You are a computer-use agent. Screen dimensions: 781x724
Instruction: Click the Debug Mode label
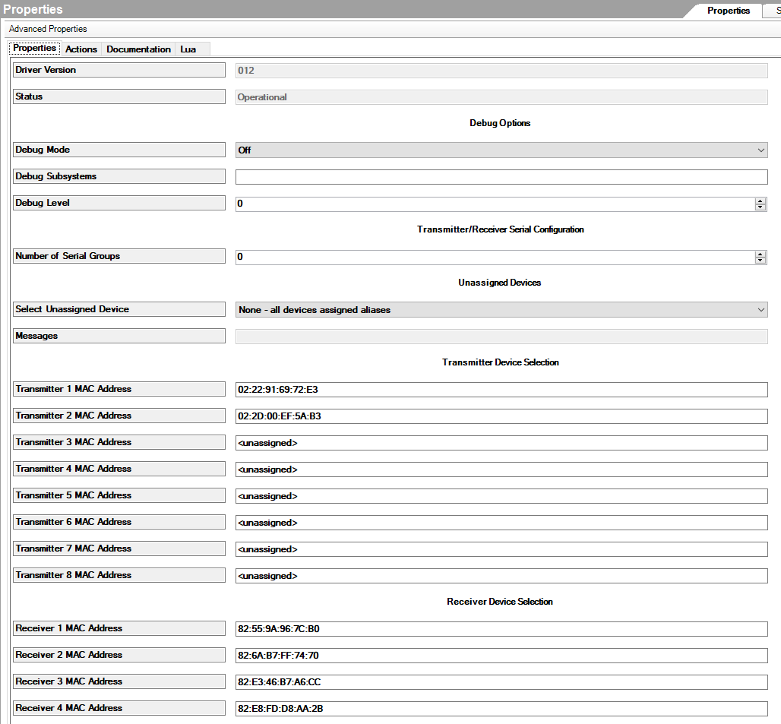pyautogui.click(x=119, y=150)
